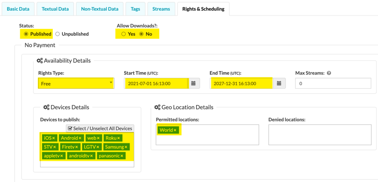This screenshot has height=182, width=378.
Task: Set Allow Downloads to Yes
Action: 124,34
